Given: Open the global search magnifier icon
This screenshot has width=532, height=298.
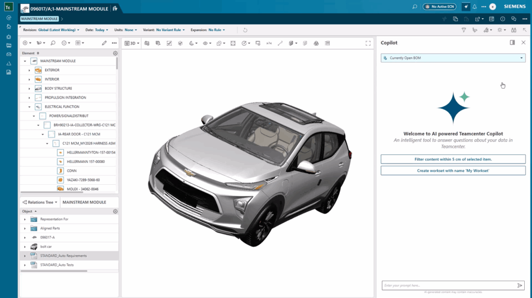Looking at the screenshot, I should click(414, 7).
